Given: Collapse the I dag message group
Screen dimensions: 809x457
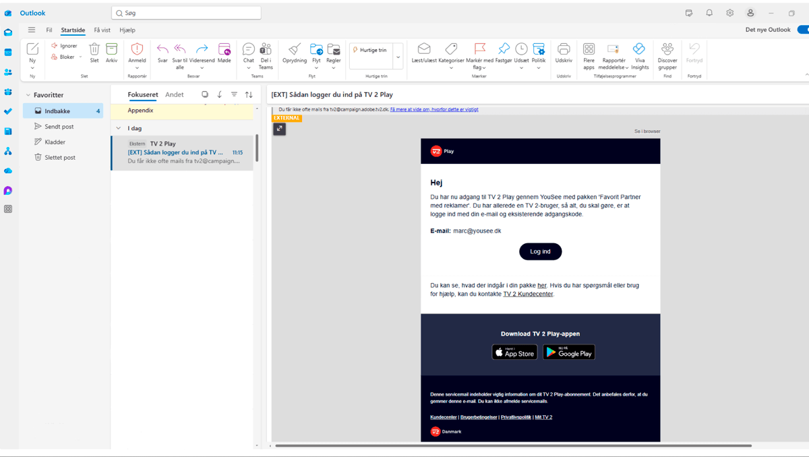Looking at the screenshot, I should point(119,128).
